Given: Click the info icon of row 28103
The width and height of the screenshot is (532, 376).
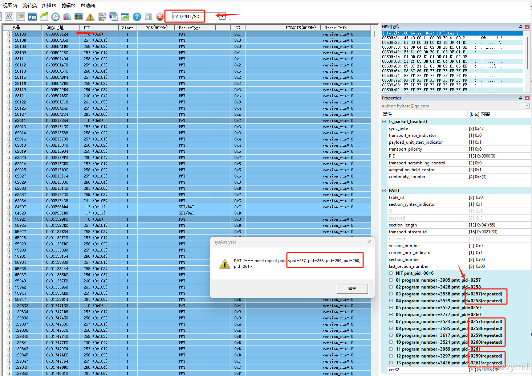Looking at the screenshot, I should 9,34.
